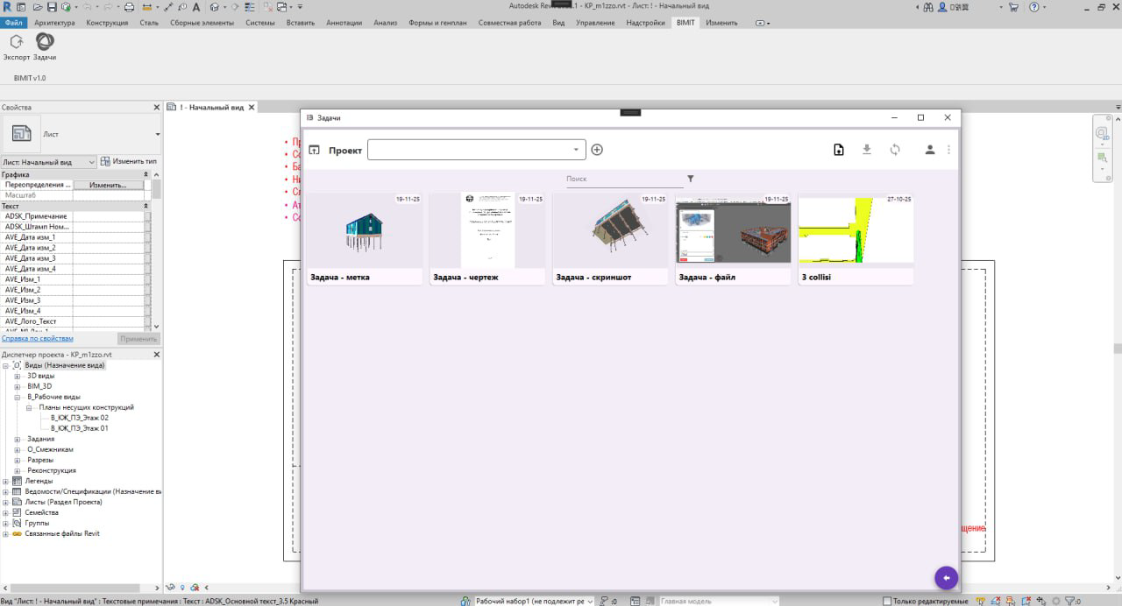Click the BIMIT Export ribbon icon

click(x=16, y=42)
